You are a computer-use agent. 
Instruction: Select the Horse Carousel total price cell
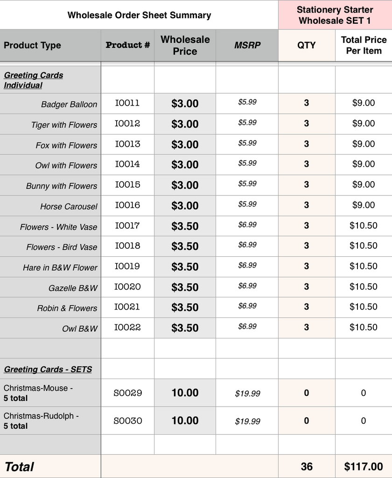pyautogui.click(x=364, y=205)
